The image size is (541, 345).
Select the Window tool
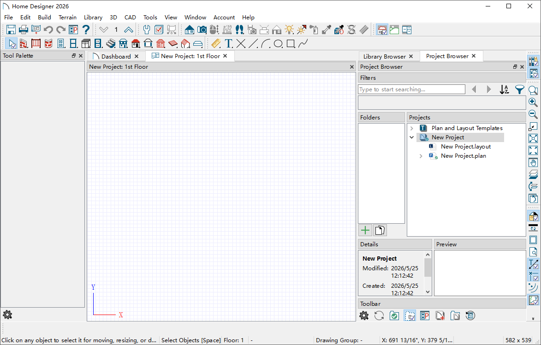pyautogui.click(x=73, y=43)
